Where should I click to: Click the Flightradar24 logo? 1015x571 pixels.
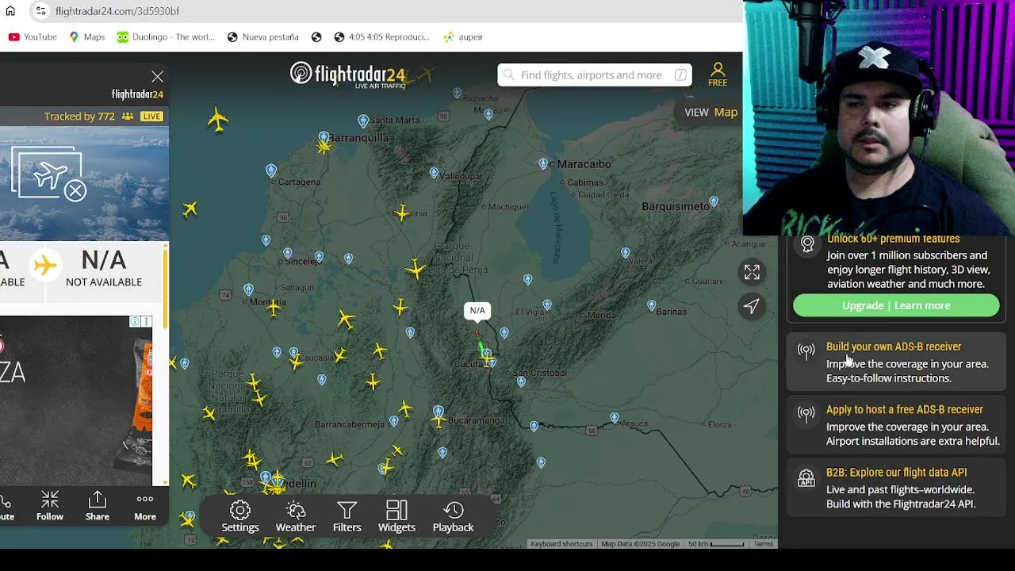coord(349,75)
